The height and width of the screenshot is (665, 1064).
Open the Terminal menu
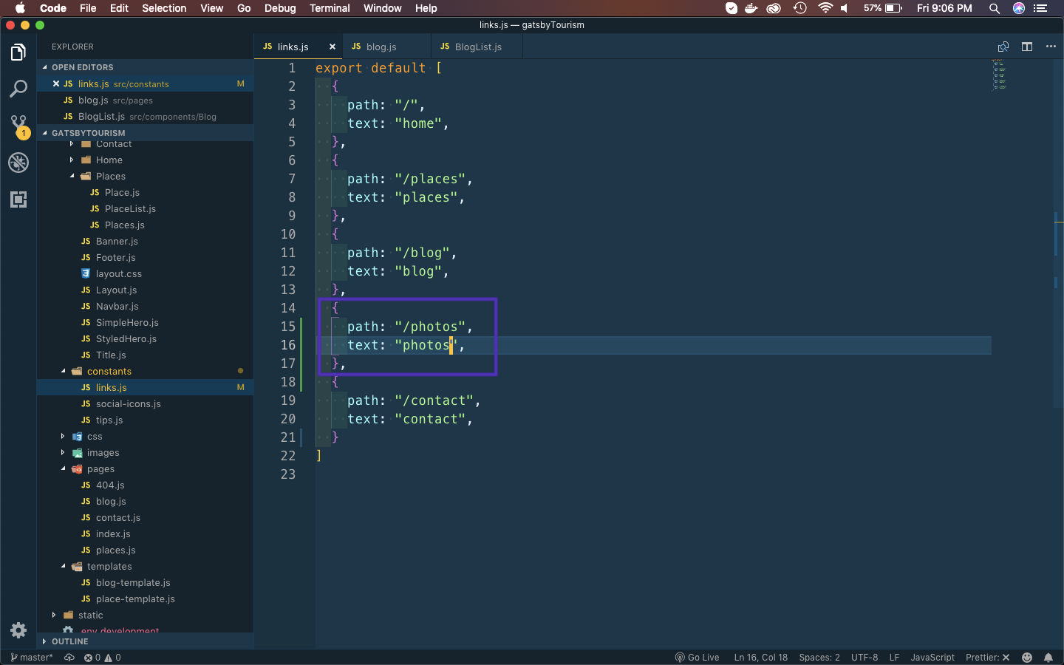(330, 8)
